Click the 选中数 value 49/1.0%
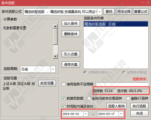Screen dimensions: 151x120 (x=139, y=91)
